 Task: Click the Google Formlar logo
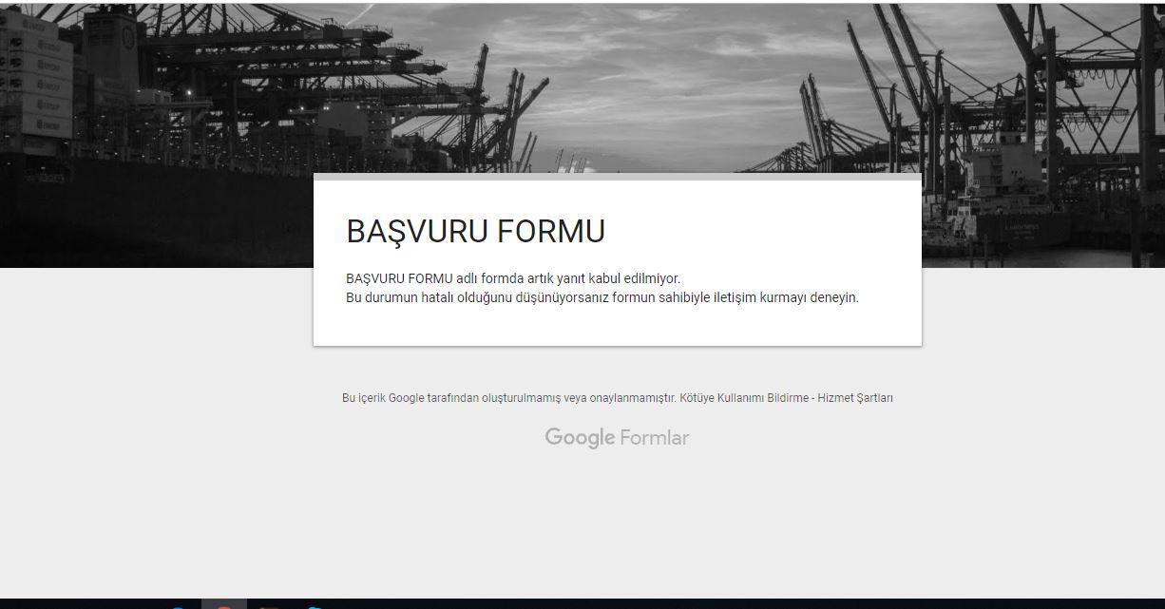pyautogui.click(x=617, y=437)
